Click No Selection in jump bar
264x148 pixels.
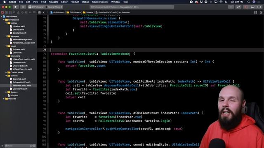[x=124, y=12]
